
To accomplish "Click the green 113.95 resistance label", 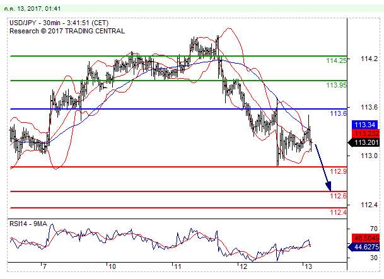I will tap(337, 85).
